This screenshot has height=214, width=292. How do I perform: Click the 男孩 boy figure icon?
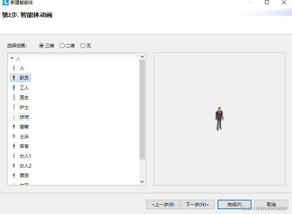pyautogui.click(x=14, y=175)
